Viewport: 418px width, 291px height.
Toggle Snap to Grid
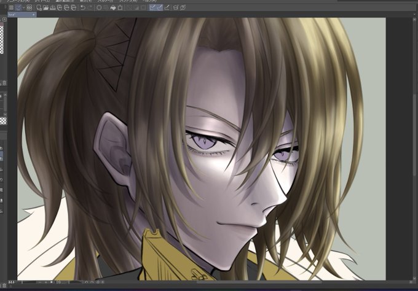coord(167,8)
